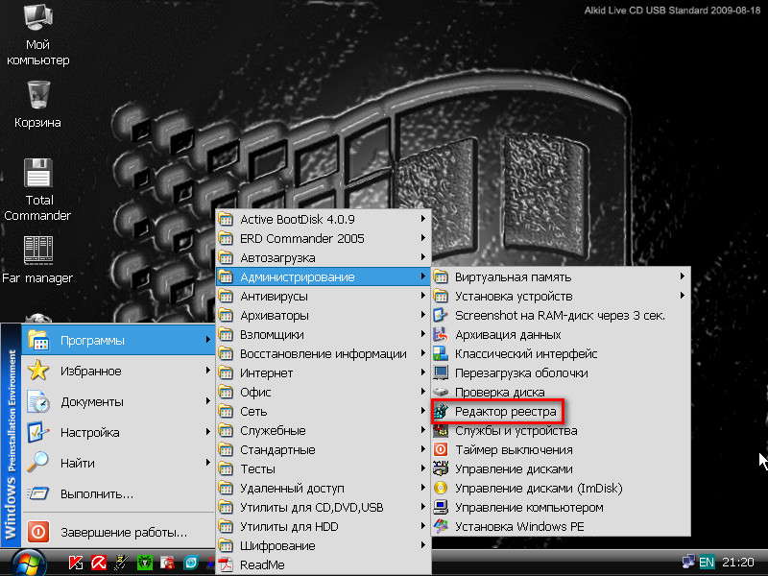Open the Удаленный доступ folder
768x576 pixels.
pos(324,488)
